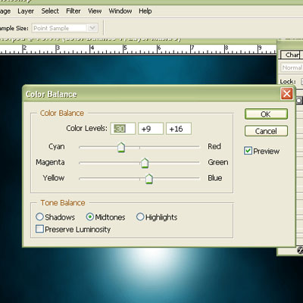Enable Preserve Luminosity checkbox
Image resolution: width=303 pixels, height=303 pixels.
(x=39, y=229)
